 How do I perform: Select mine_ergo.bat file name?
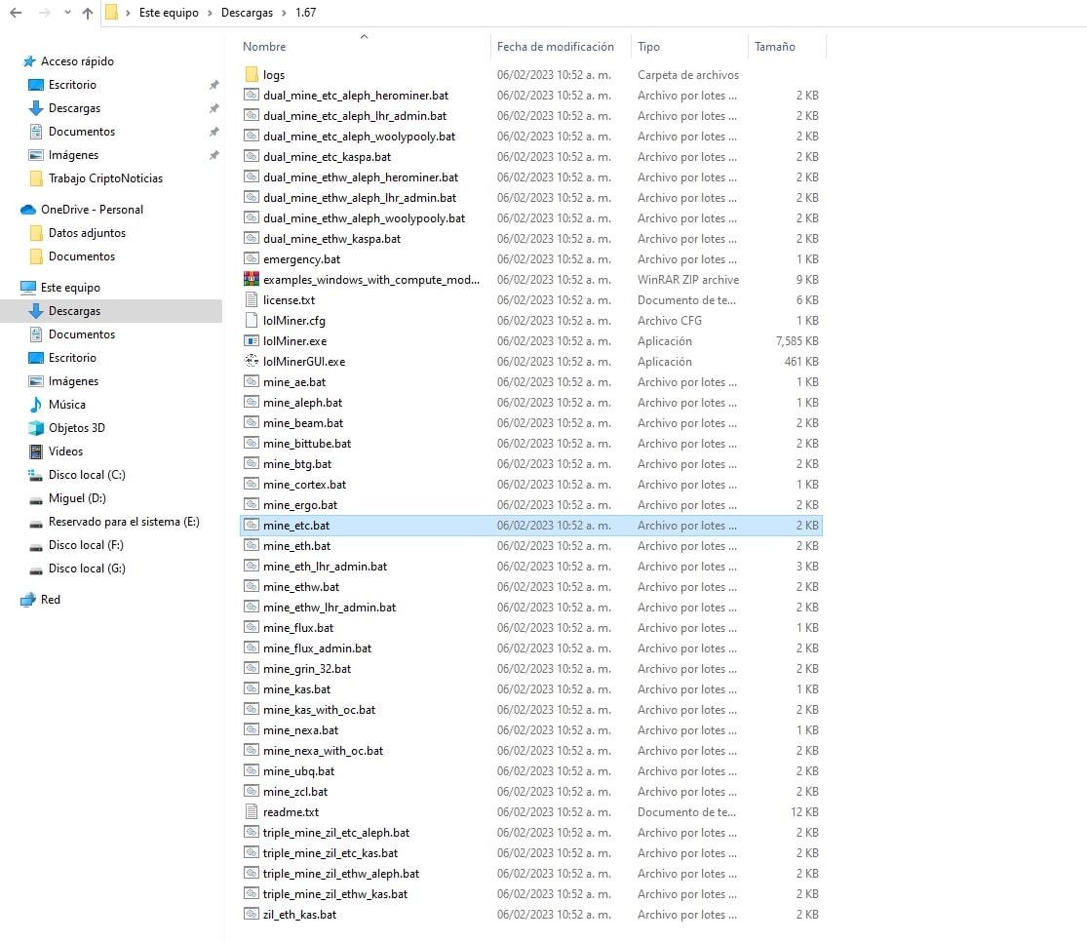click(x=300, y=505)
